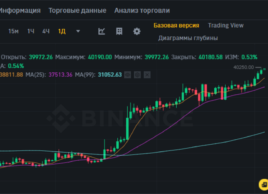Screen dimensions: 268x194
Task: Click the 40250.00 price level marker
Action: pos(244,67)
